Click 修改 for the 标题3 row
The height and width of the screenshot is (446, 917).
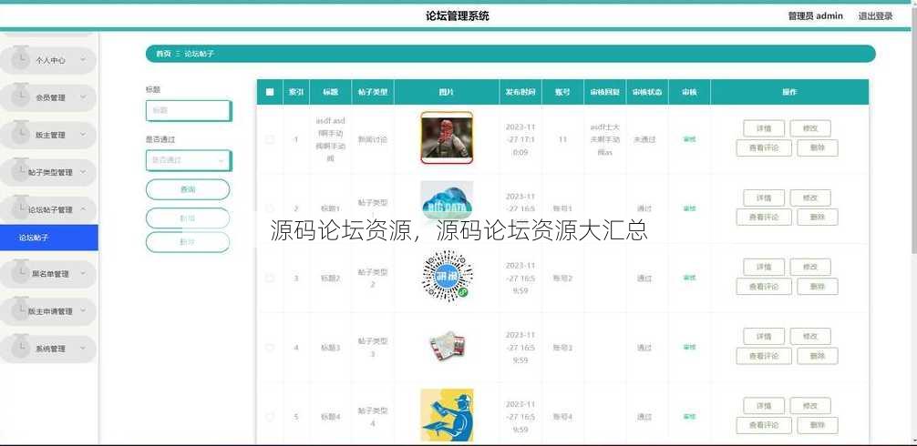tap(810, 336)
